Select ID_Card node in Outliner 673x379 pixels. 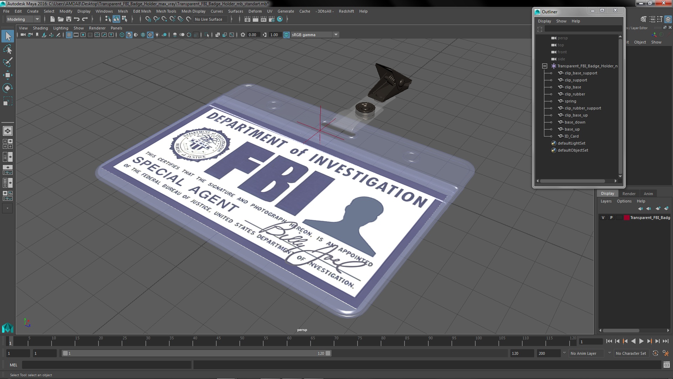[x=571, y=136]
